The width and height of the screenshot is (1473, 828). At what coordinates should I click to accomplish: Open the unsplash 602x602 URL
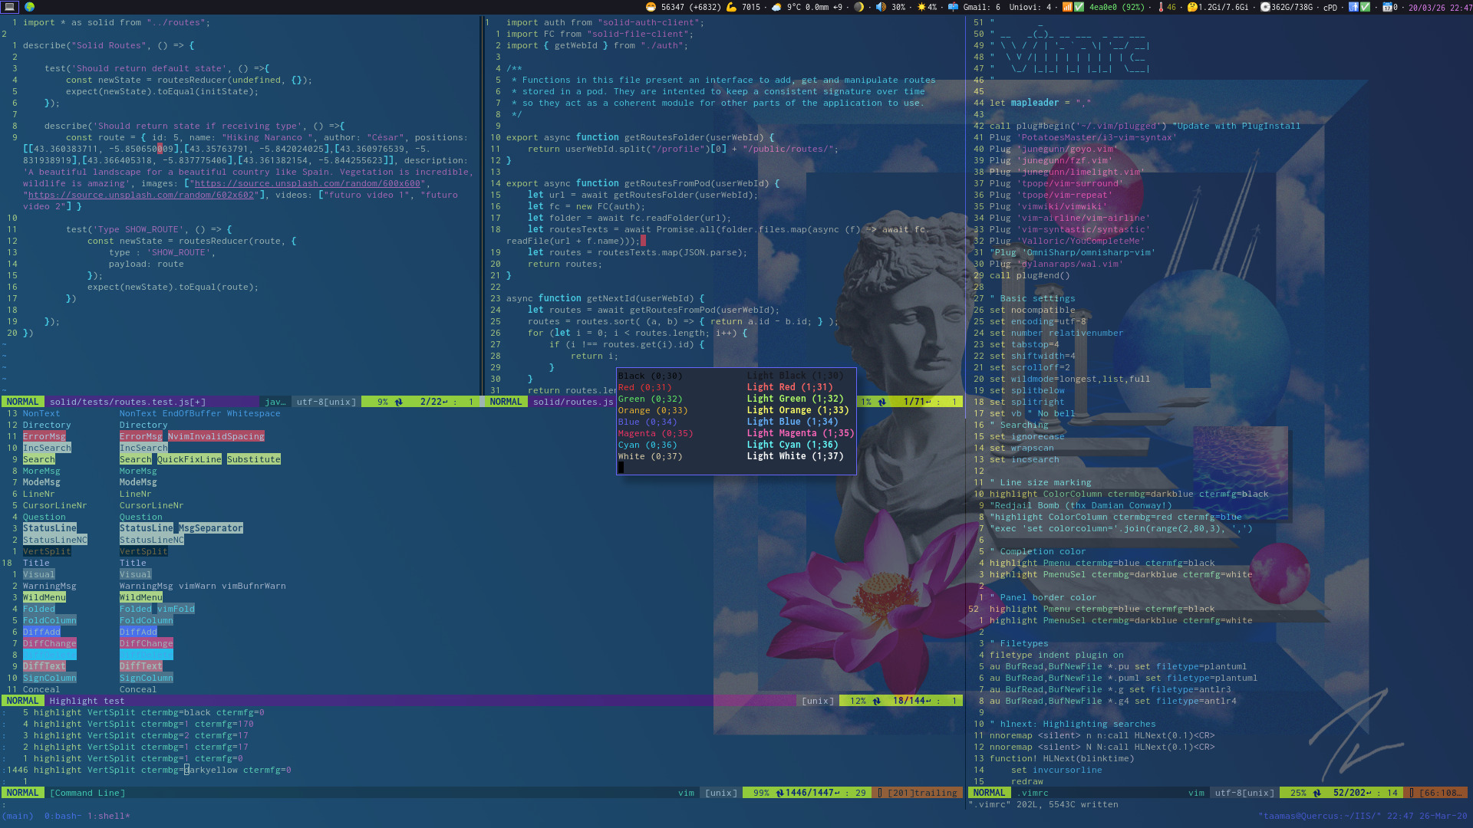click(x=140, y=195)
